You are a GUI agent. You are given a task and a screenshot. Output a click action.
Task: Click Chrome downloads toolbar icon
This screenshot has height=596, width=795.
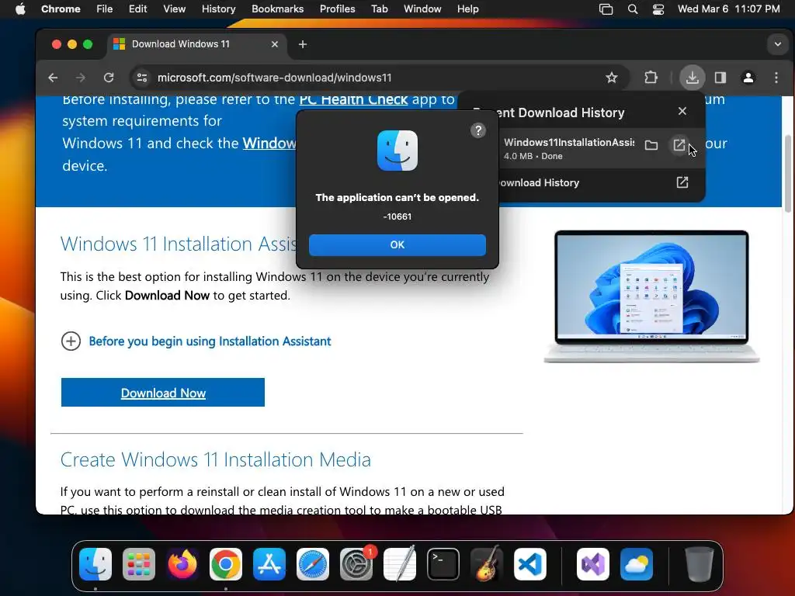(x=692, y=78)
